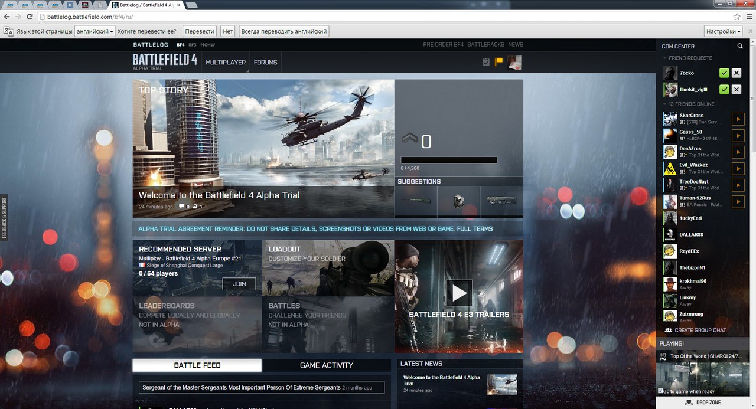Open Welcome to the Battlefield 4 Alpha Trial story
The image size is (756, 409).
coord(219,195)
